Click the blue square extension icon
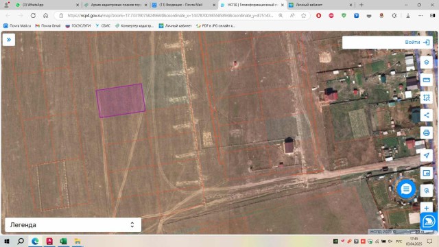 357,16
